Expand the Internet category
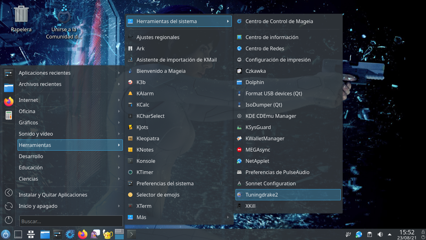 click(x=70, y=100)
